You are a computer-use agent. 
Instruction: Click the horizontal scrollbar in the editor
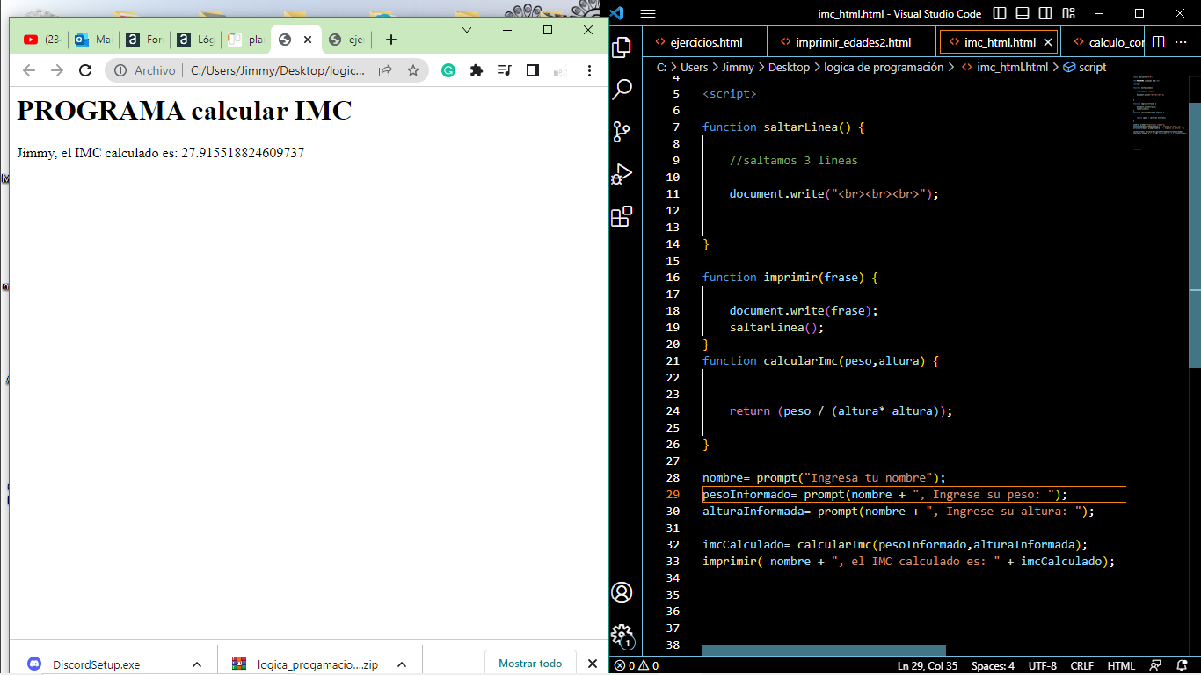pos(824,650)
